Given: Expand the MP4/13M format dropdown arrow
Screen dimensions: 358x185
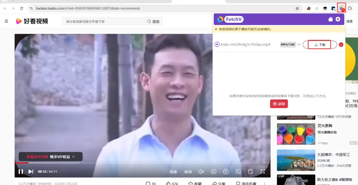Looking at the screenshot, I should (x=299, y=44).
